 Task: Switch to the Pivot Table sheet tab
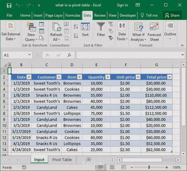point(62,160)
